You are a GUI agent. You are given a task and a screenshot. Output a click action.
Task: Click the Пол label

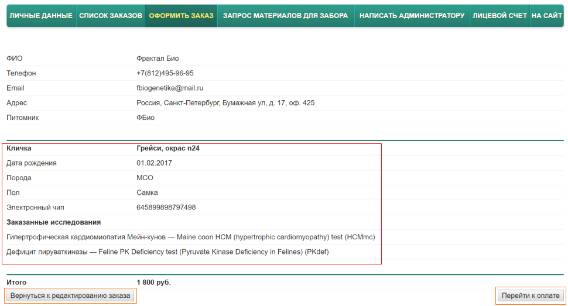13,192
